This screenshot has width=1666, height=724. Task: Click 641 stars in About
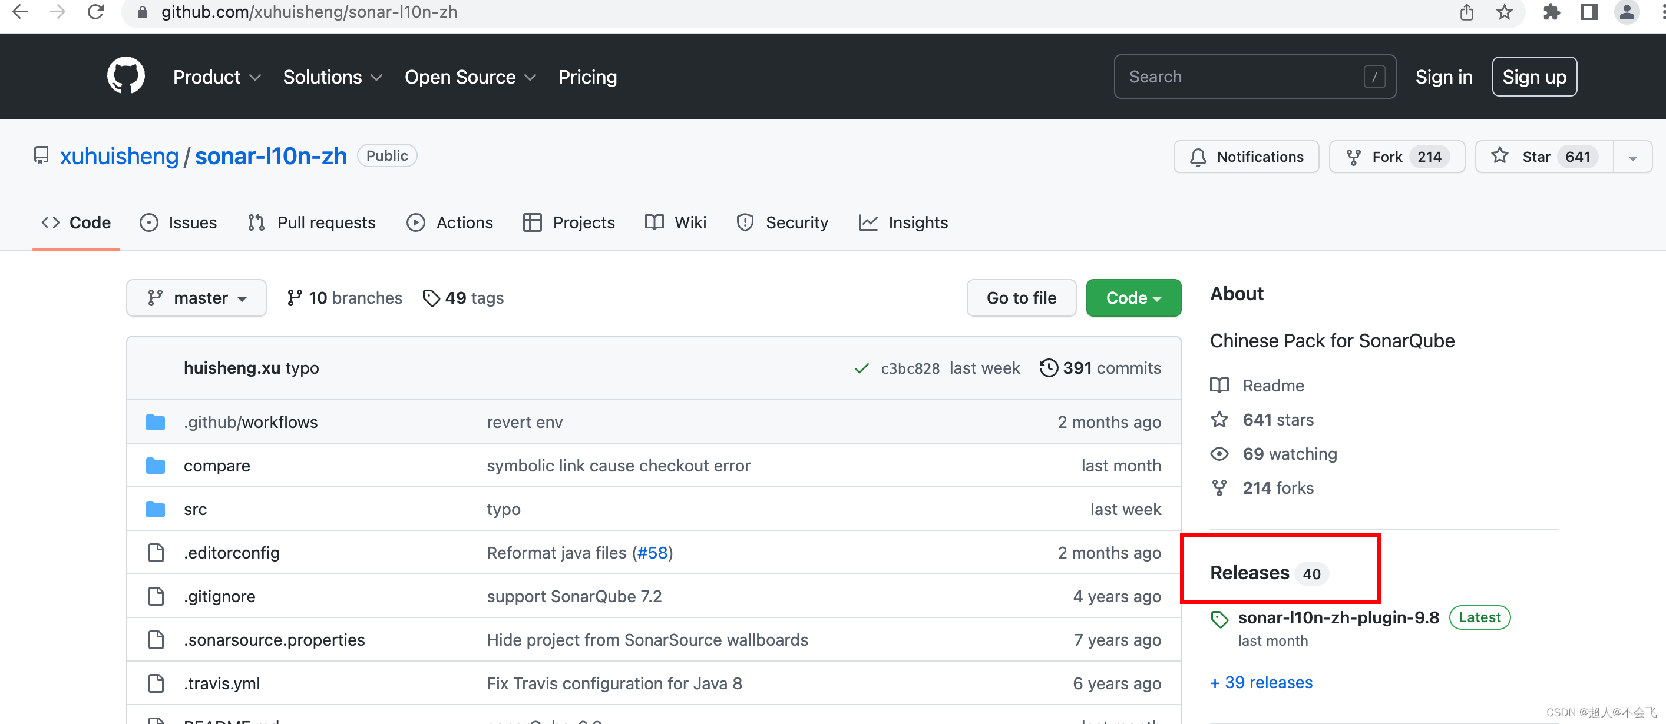(x=1262, y=420)
